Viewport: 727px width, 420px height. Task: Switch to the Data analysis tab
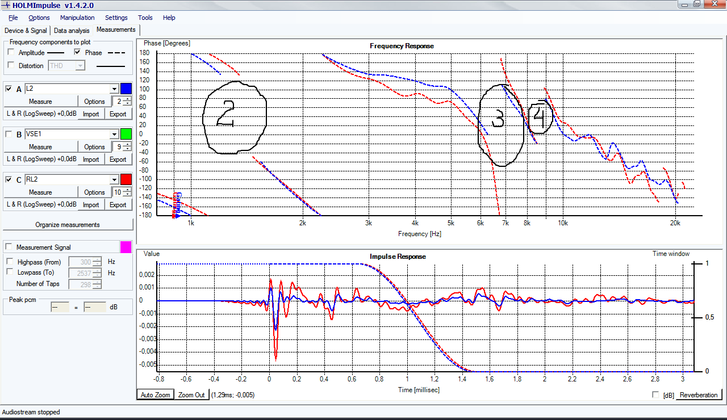click(72, 31)
